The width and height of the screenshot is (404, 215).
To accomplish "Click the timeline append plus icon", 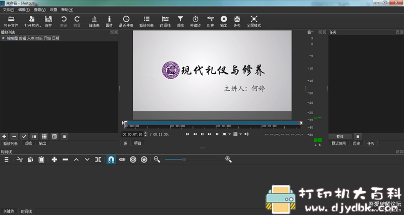I will pyautogui.click(x=55, y=159).
